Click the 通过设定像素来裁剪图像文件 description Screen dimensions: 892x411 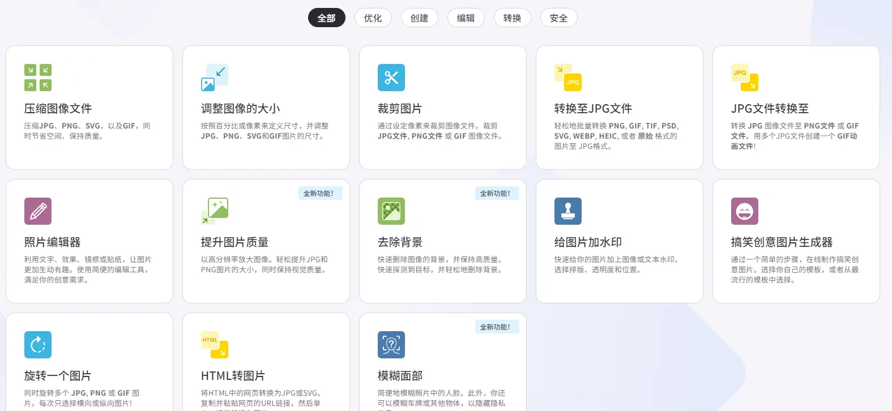pos(440,131)
